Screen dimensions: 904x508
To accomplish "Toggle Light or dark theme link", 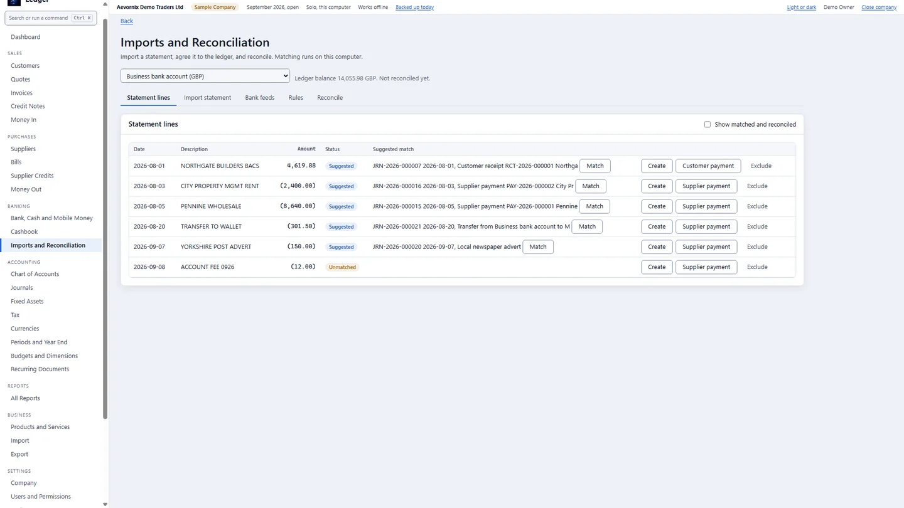I will [x=802, y=8].
